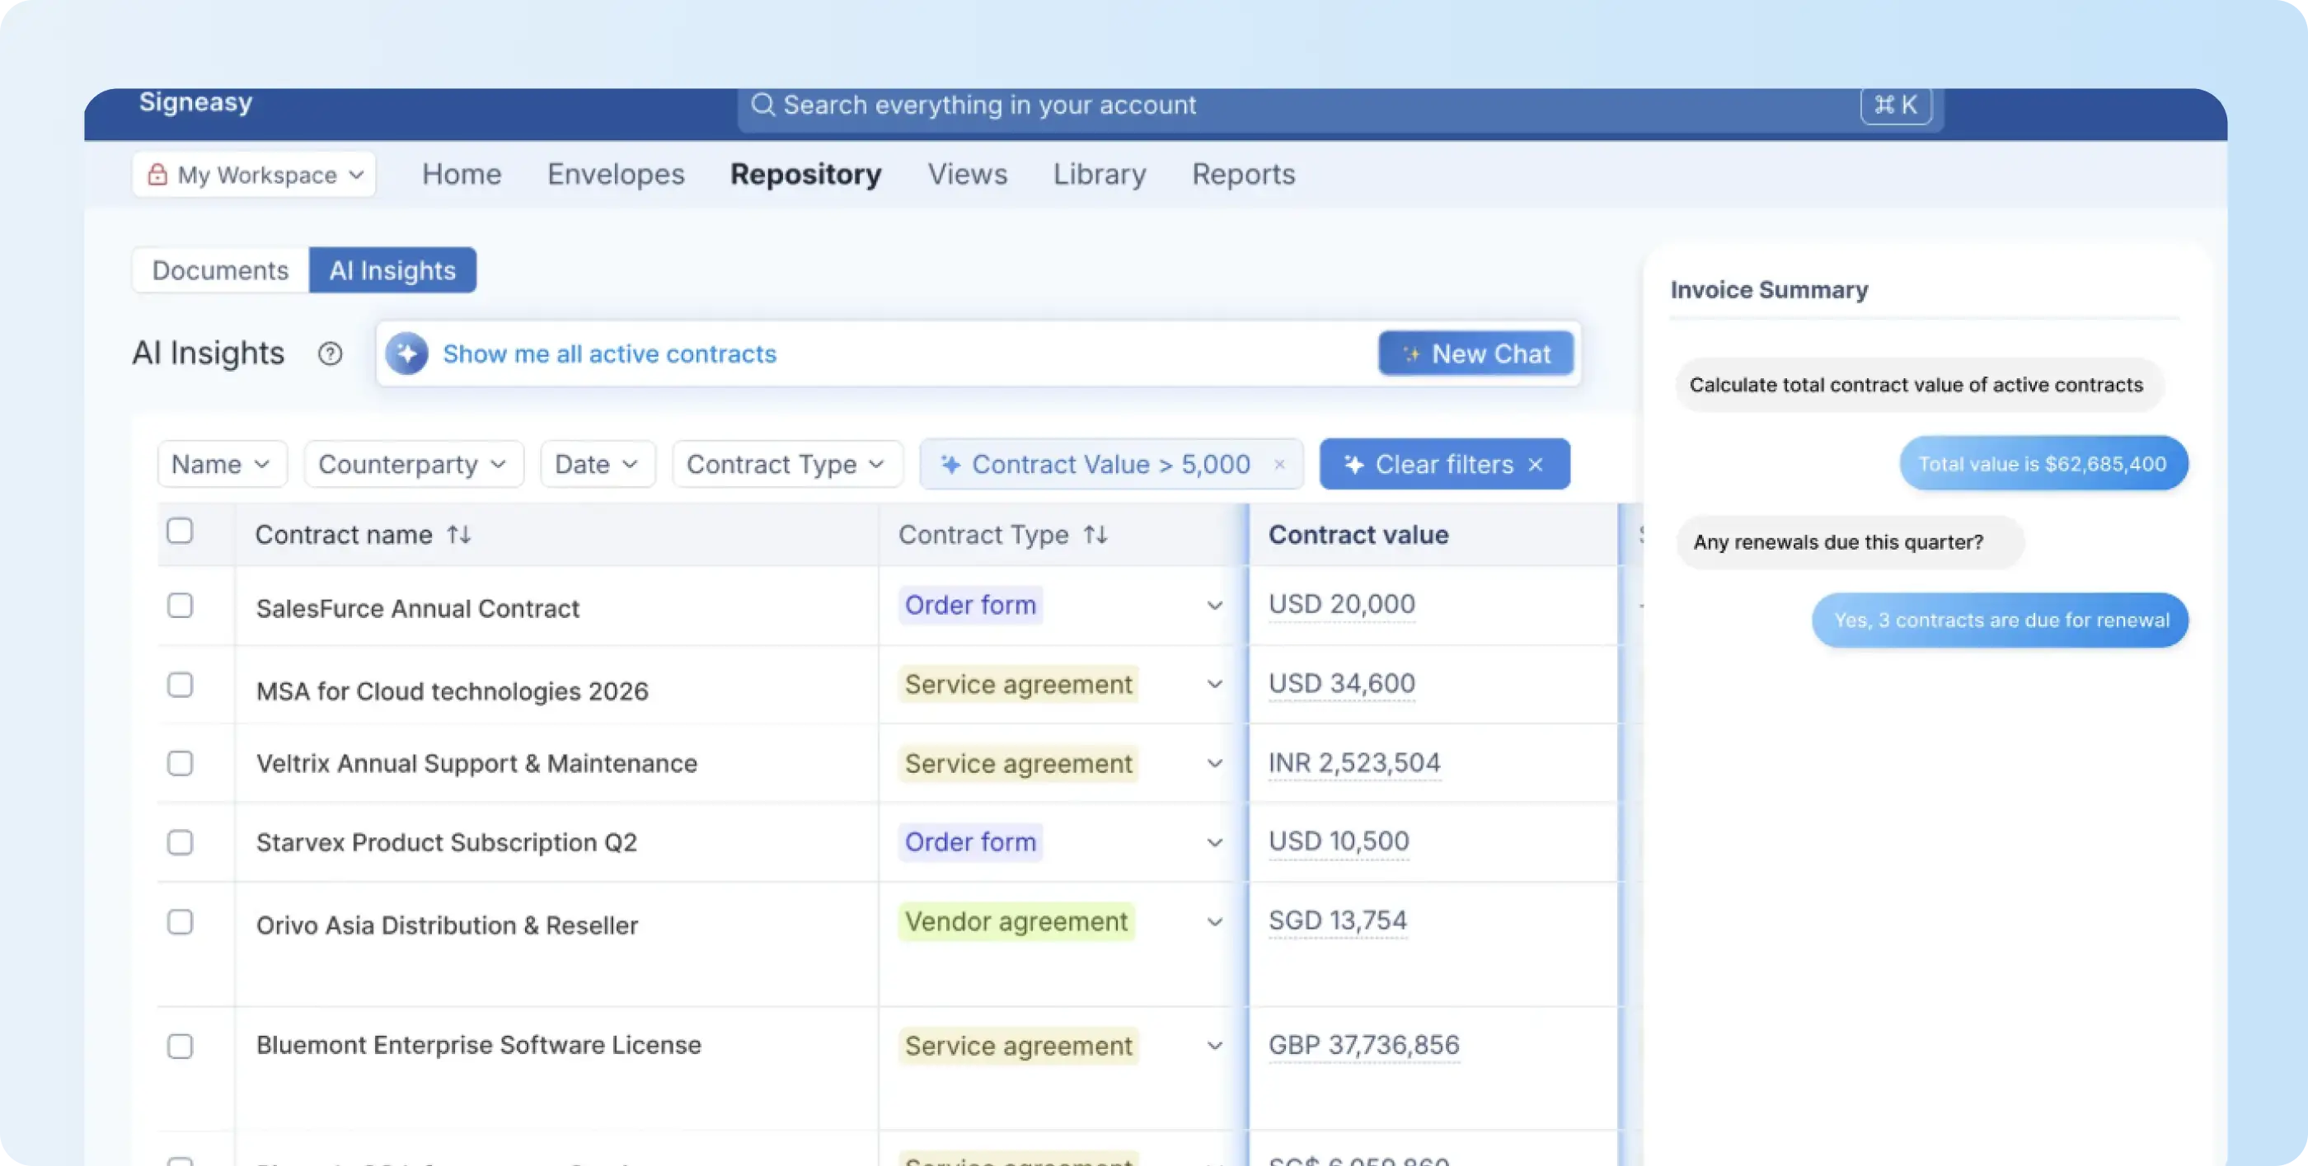Viewport: 2308px width, 1166px height.
Task: Check the SalesFurce Annual Contract row
Action: point(180,606)
